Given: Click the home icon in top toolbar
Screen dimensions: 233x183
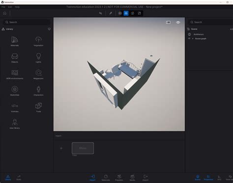Looking at the screenshot, I should tap(5, 13).
